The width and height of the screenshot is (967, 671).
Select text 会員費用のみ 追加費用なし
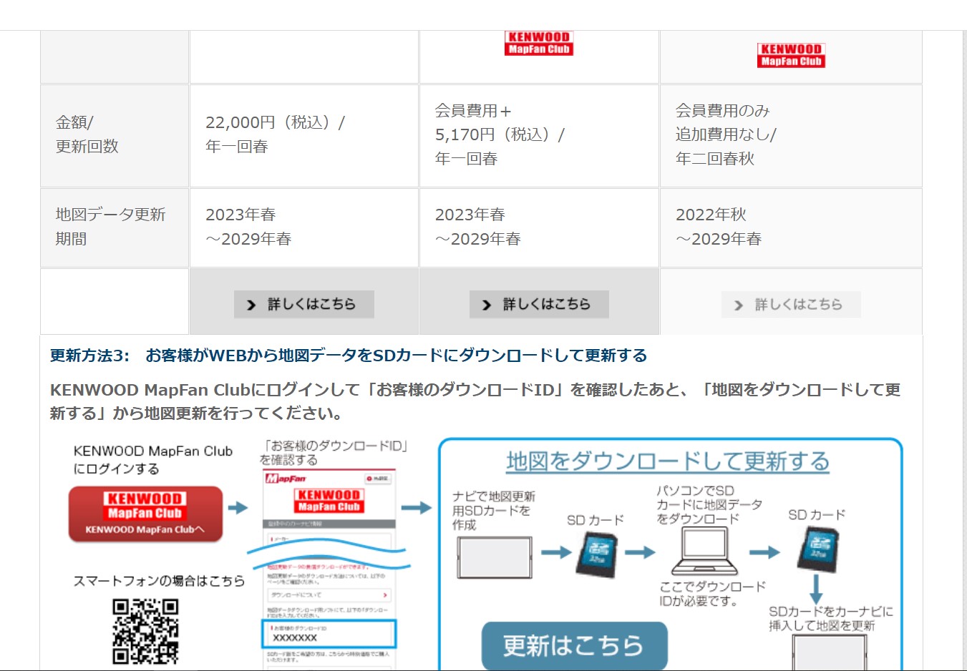(x=726, y=122)
